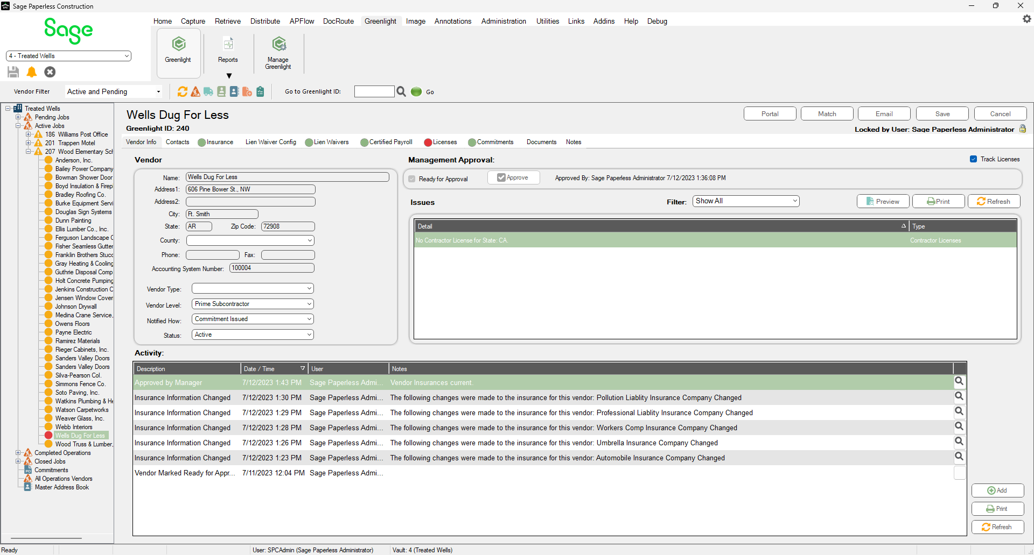1034x555 pixels.
Task: Switch to the Commitments tab
Action: (x=491, y=142)
